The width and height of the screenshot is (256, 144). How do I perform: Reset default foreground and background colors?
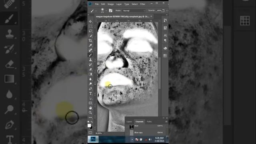point(88,122)
